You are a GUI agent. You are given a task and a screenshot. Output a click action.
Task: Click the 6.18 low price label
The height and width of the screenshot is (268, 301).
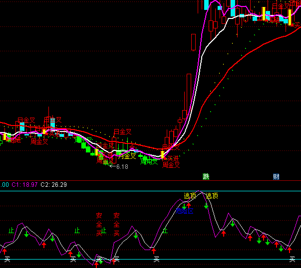click(122, 167)
